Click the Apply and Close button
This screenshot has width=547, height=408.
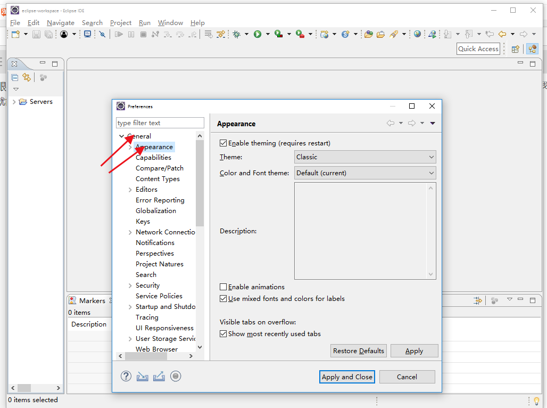pos(347,377)
